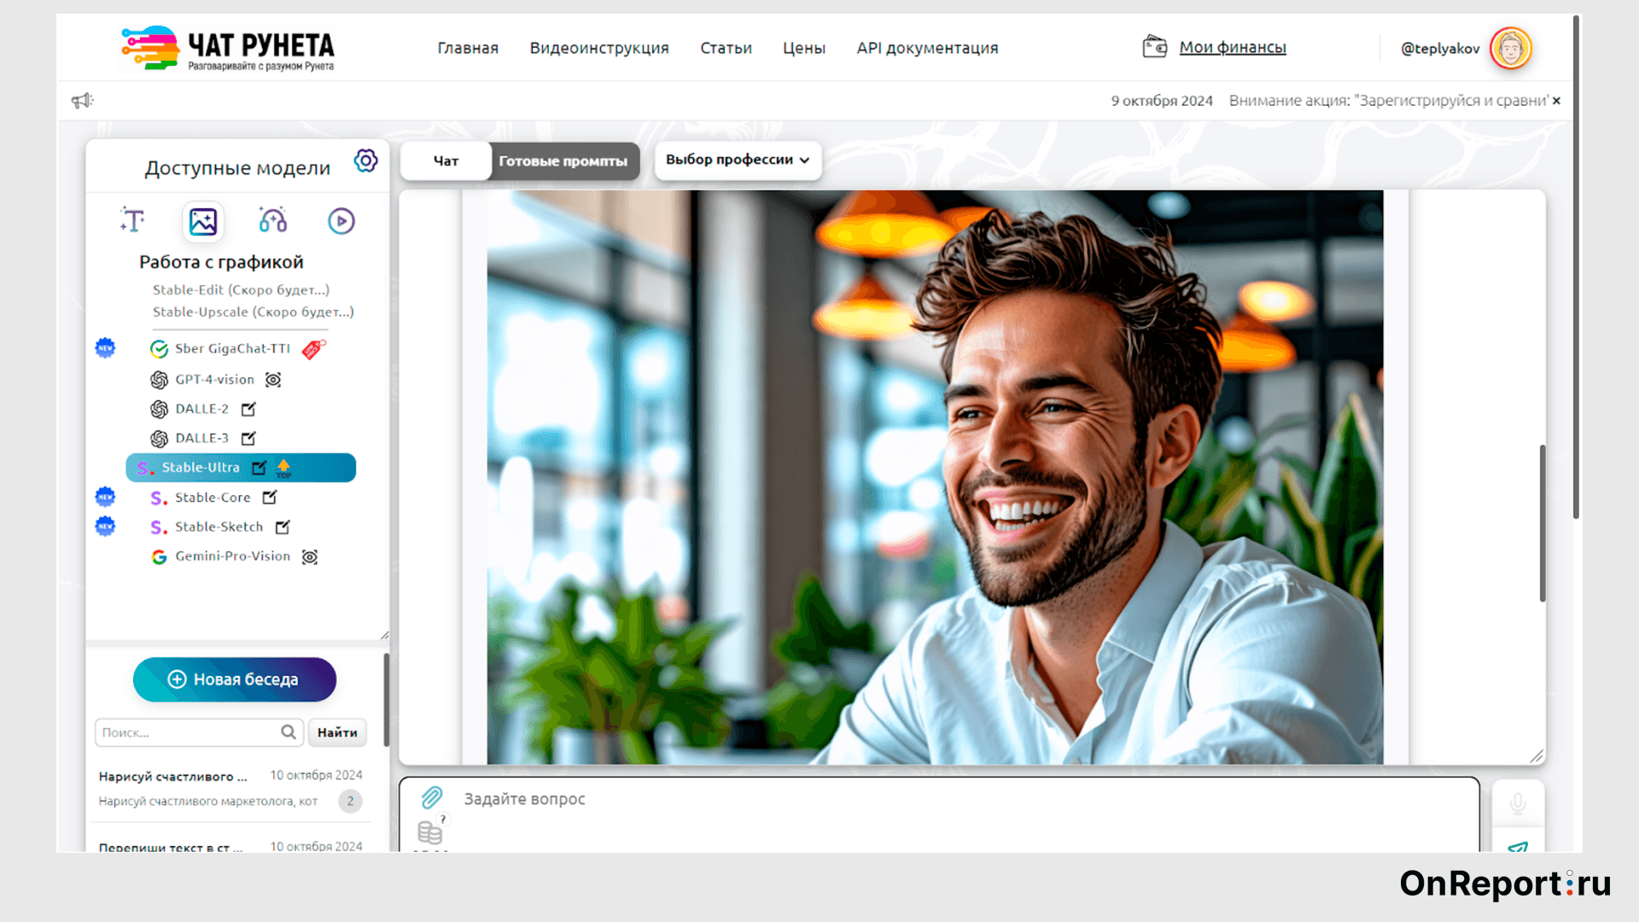
Task: Select the DALLE-3 model
Action: pyautogui.click(x=201, y=438)
